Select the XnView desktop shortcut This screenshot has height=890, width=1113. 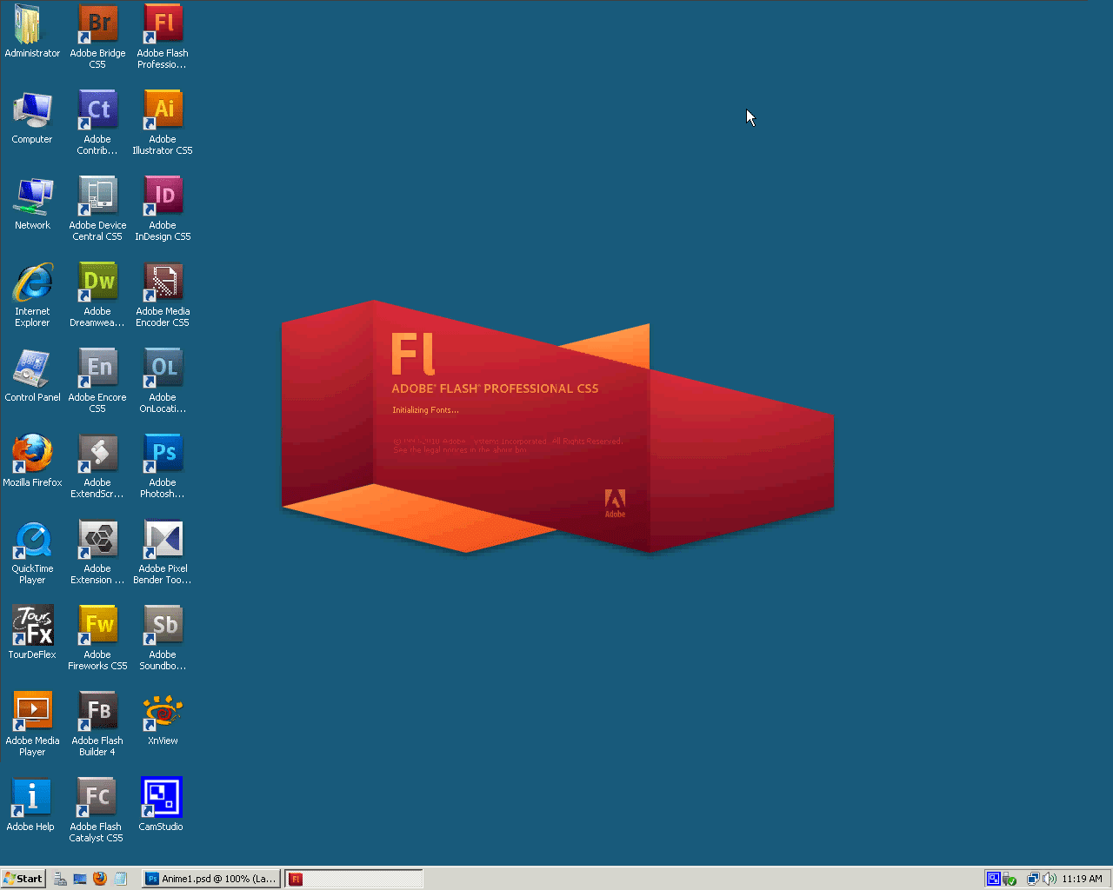tap(163, 720)
